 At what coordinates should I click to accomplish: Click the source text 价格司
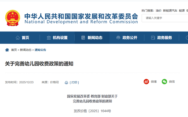55,82
